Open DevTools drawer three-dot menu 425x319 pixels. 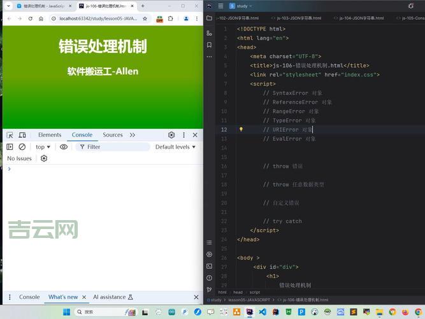pyautogui.click(x=10, y=297)
